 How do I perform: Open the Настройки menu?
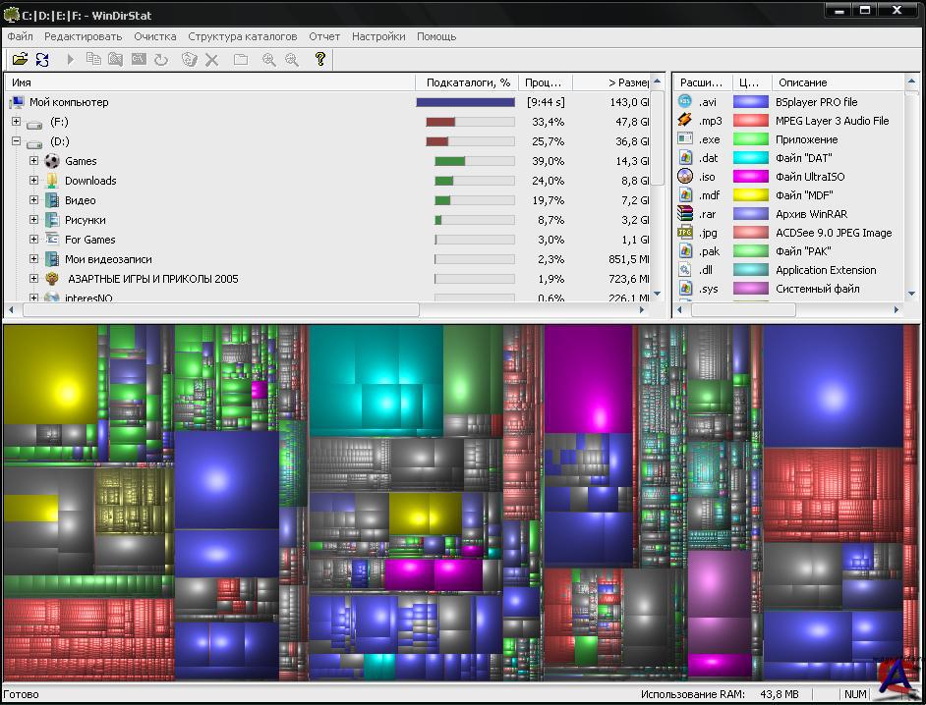[378, 36]
